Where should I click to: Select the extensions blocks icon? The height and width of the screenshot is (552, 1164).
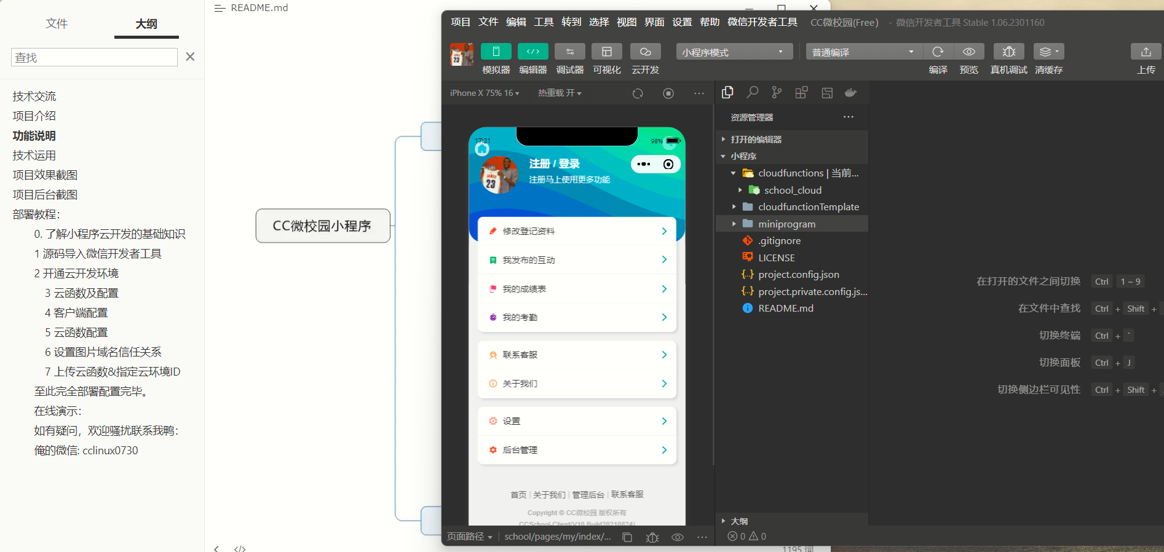pos(801,93)
